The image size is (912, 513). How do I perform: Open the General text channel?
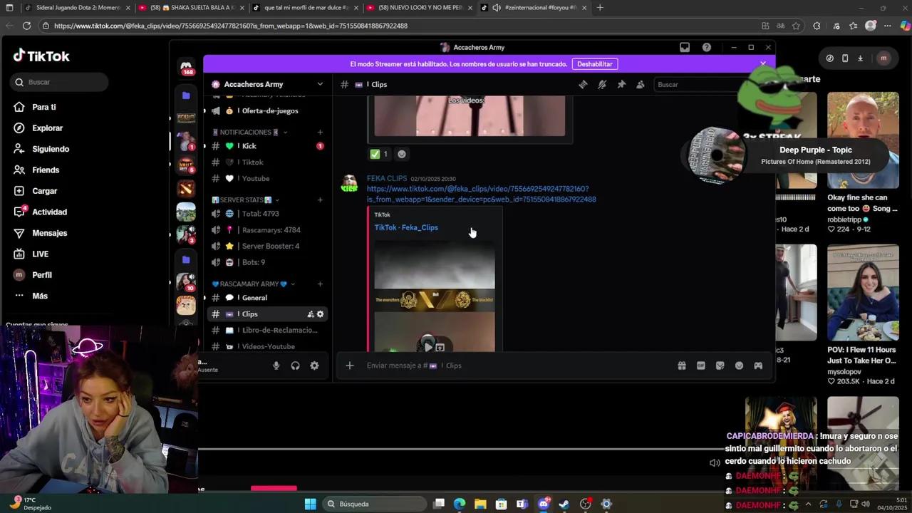(254, 298)
